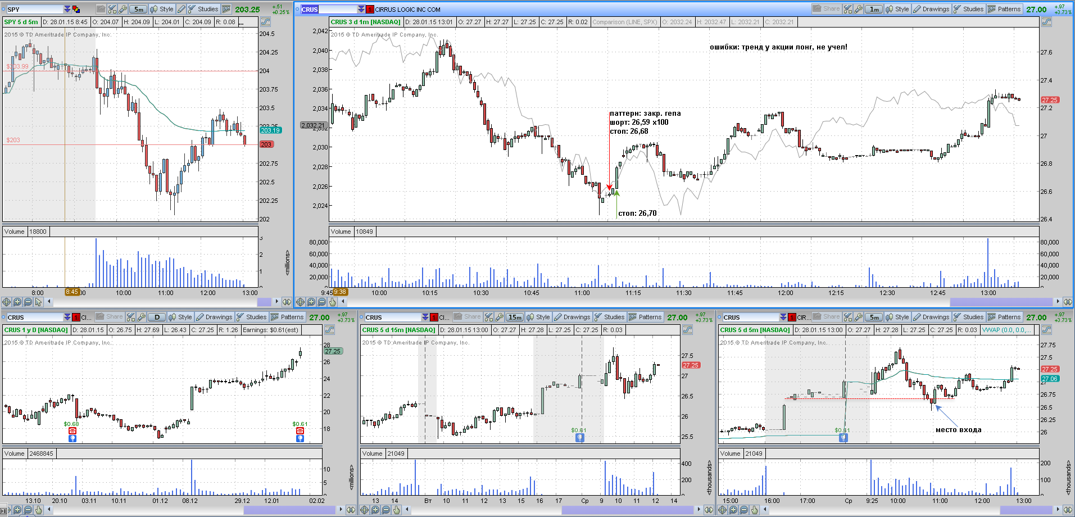Click the small circle left of CRUS daily symbol box
This screenshot has height=517, width=1075.
pyautogui.click(x=3, y=317)
